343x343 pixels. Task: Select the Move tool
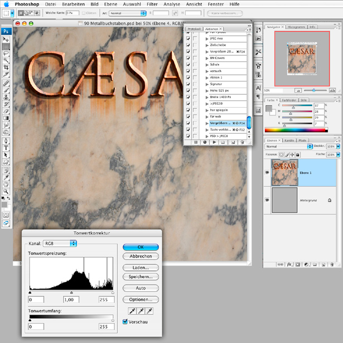click(x=7, y=38)
